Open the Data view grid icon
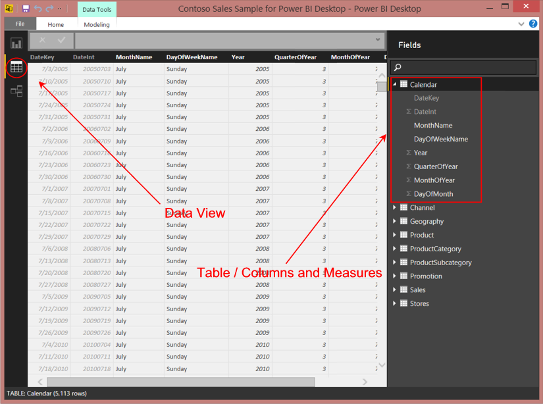 click(x=16, y=67)
